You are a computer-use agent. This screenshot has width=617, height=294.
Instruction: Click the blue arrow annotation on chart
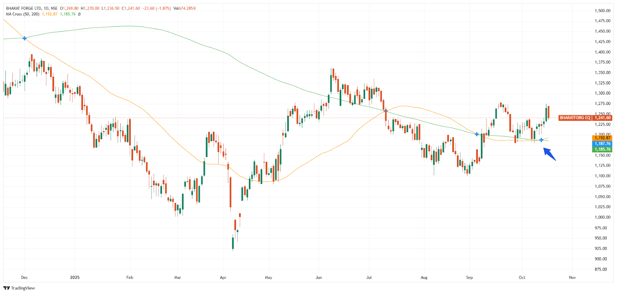tap(550, 154)
